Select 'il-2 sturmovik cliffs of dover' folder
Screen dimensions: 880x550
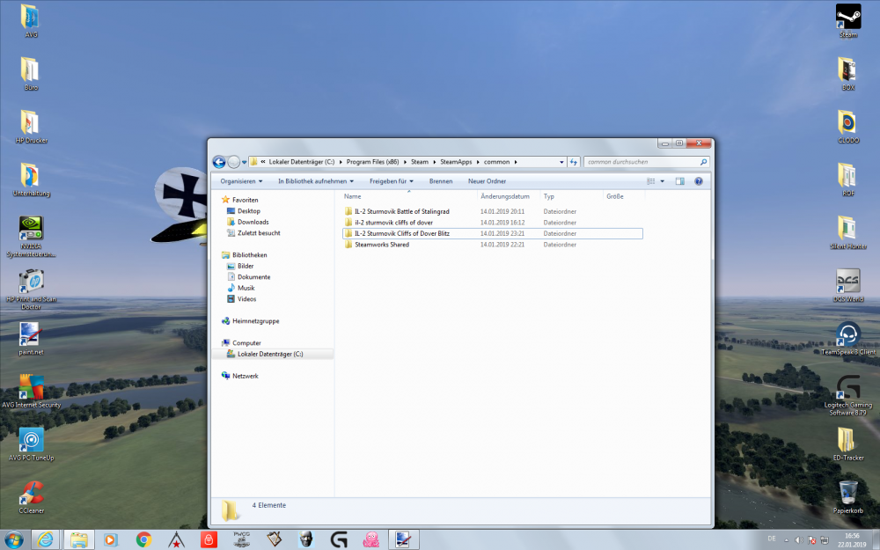tap(393, 223)
